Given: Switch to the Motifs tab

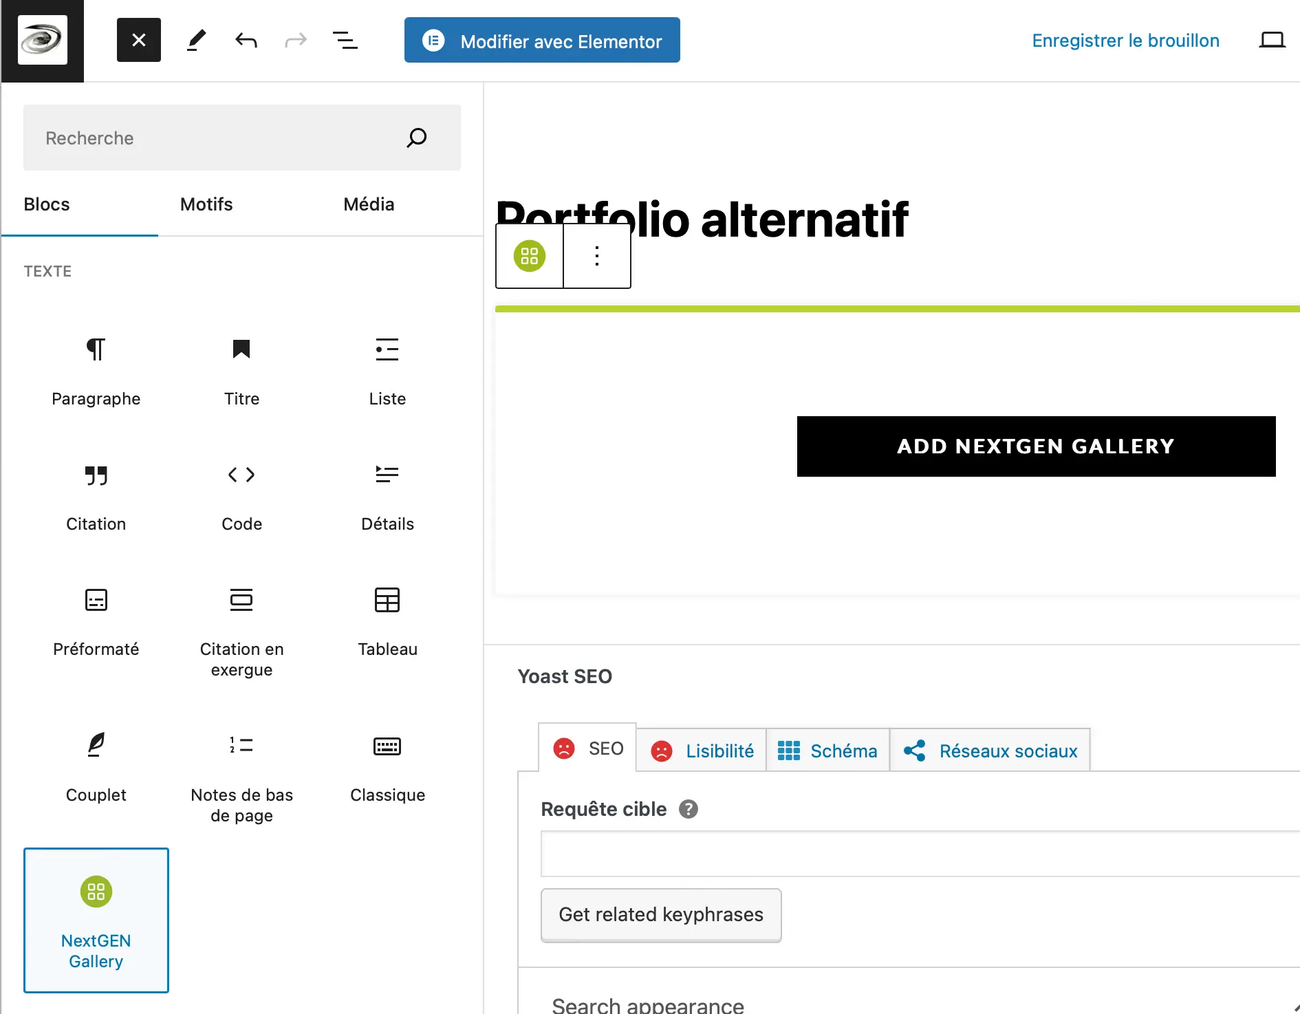Looking at the screenshot, I should click(x=206, y=204).
